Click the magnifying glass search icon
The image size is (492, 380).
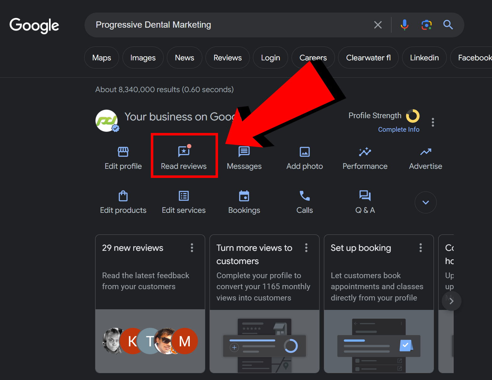pos(448,25)
